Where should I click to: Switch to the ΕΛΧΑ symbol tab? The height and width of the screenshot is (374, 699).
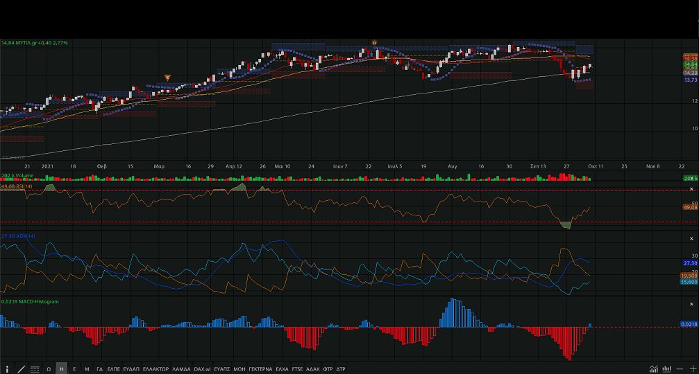coord(283,369)
